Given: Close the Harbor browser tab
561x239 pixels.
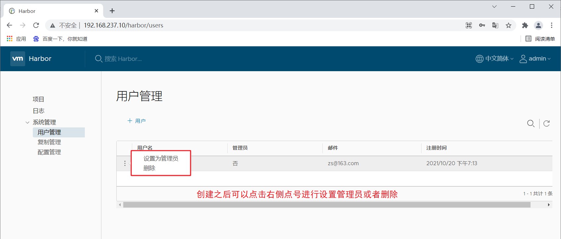Looking at the screenshot, I should pos(96,11).
